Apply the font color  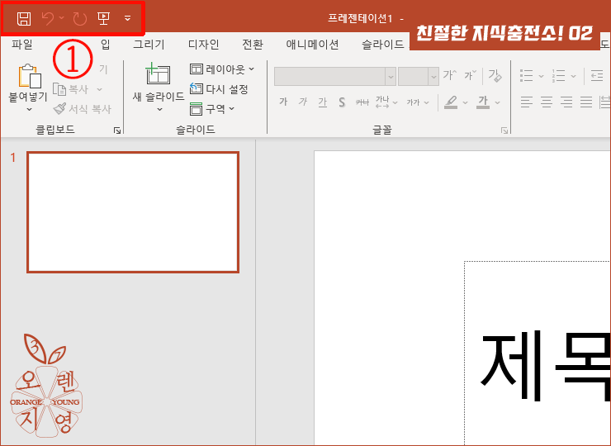point(483,102)
